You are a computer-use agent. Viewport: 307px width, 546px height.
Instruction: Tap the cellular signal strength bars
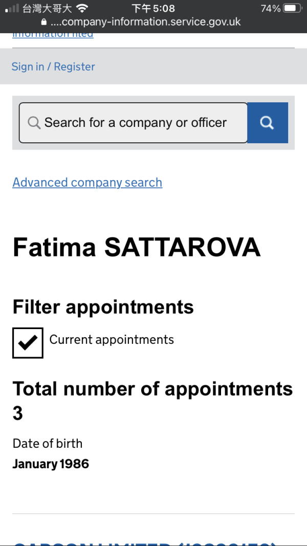[x=11, y=9]
